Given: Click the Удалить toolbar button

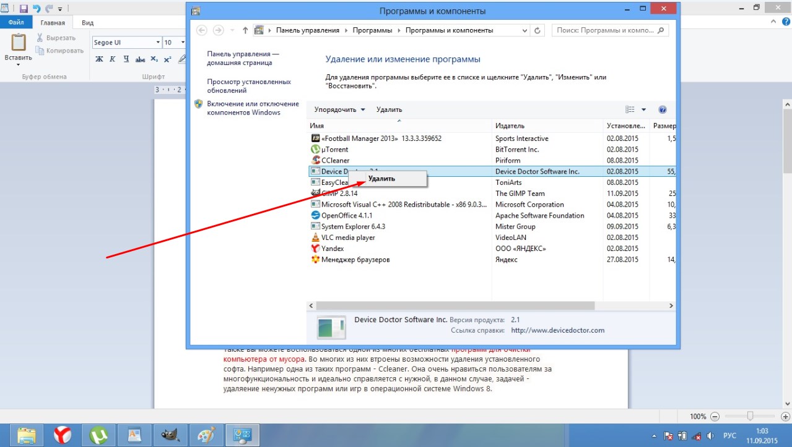Looking at the screenshot, I should tap(389, 109).
